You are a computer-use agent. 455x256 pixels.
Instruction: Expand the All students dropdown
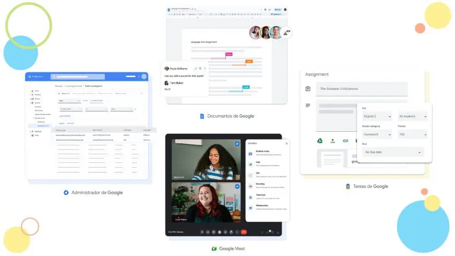pos(413,116)
